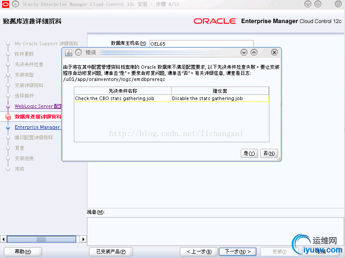Click the 安装类型 step in sidebar
Screen dimensions: 345x258
pos(24,75)
